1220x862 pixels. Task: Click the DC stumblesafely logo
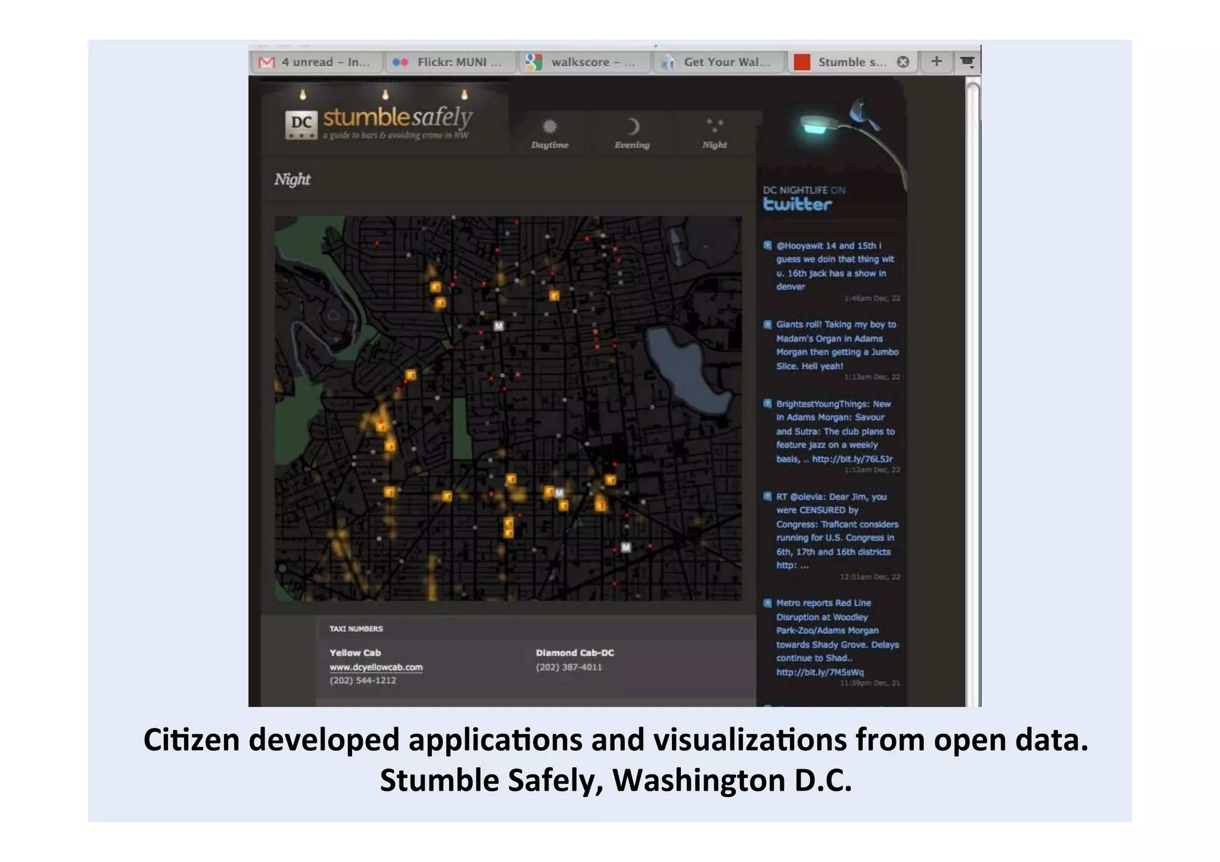coord(379,123)
